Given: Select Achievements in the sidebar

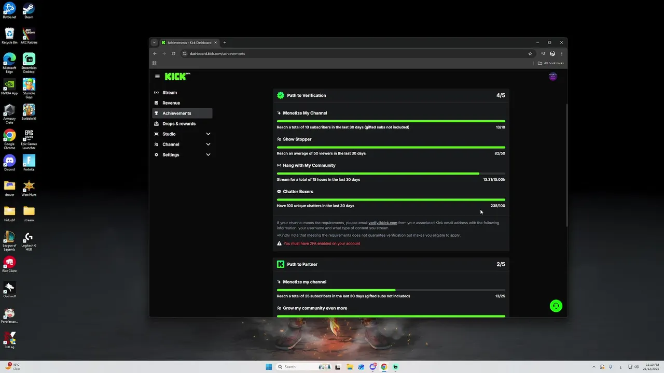Looking at the screenshot, I should 183,113.
